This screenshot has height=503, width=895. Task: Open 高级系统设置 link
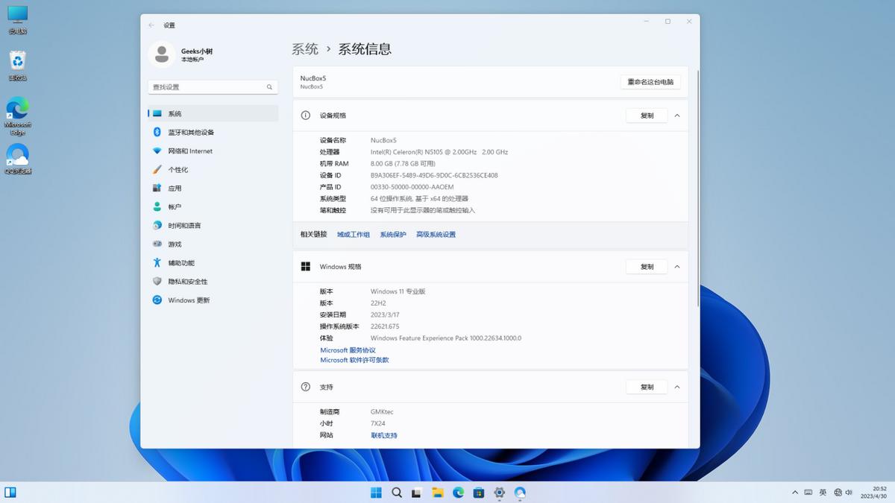click(436, 233)
